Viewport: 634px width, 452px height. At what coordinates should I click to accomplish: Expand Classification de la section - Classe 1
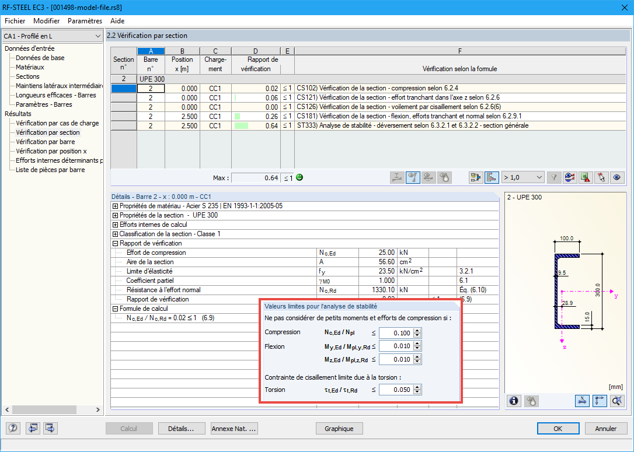pos(115,234)
